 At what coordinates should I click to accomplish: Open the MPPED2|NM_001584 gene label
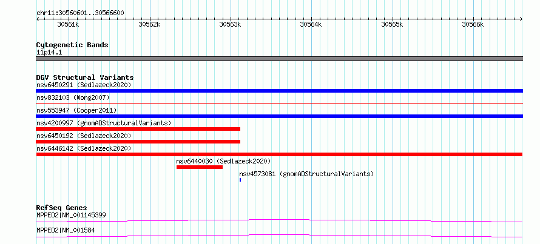66,230
